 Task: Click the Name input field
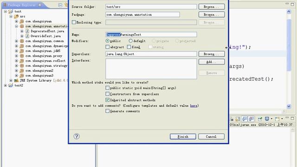click(151, 34)
